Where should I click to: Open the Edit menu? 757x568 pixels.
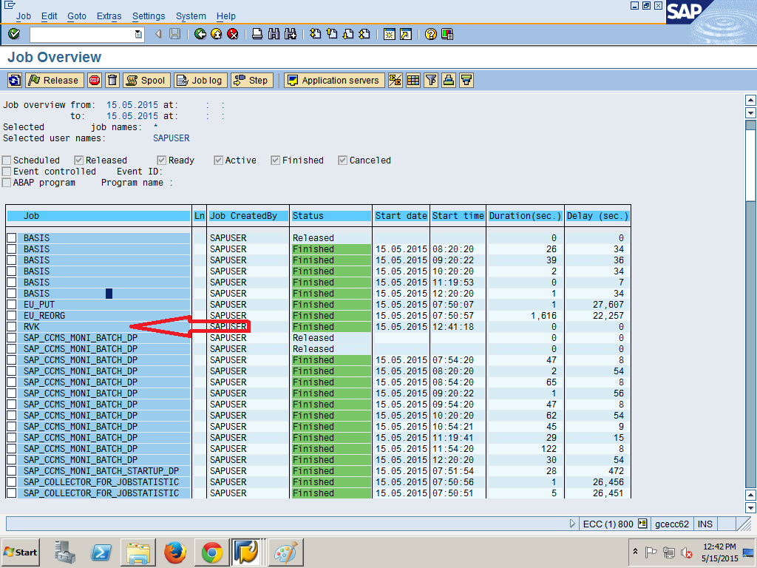49,16
